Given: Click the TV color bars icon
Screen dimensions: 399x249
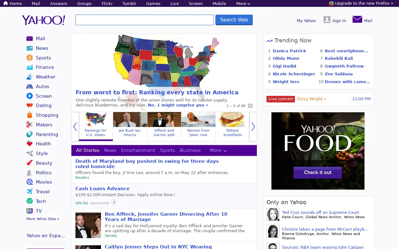Looking at the screenshot, I should 30,211.
